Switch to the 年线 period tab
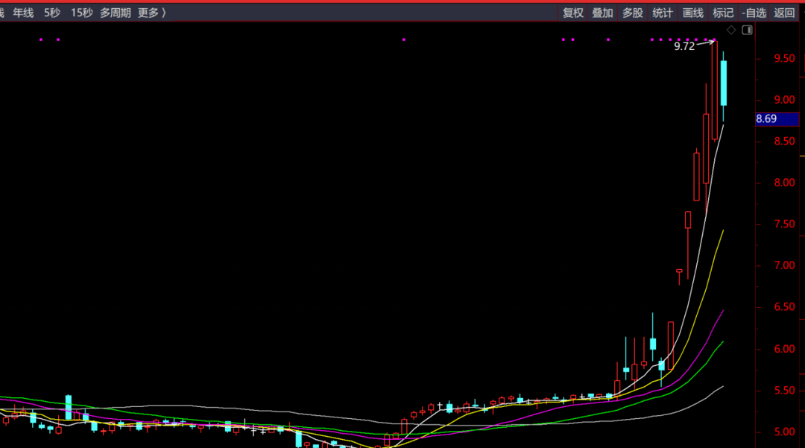 23,13
